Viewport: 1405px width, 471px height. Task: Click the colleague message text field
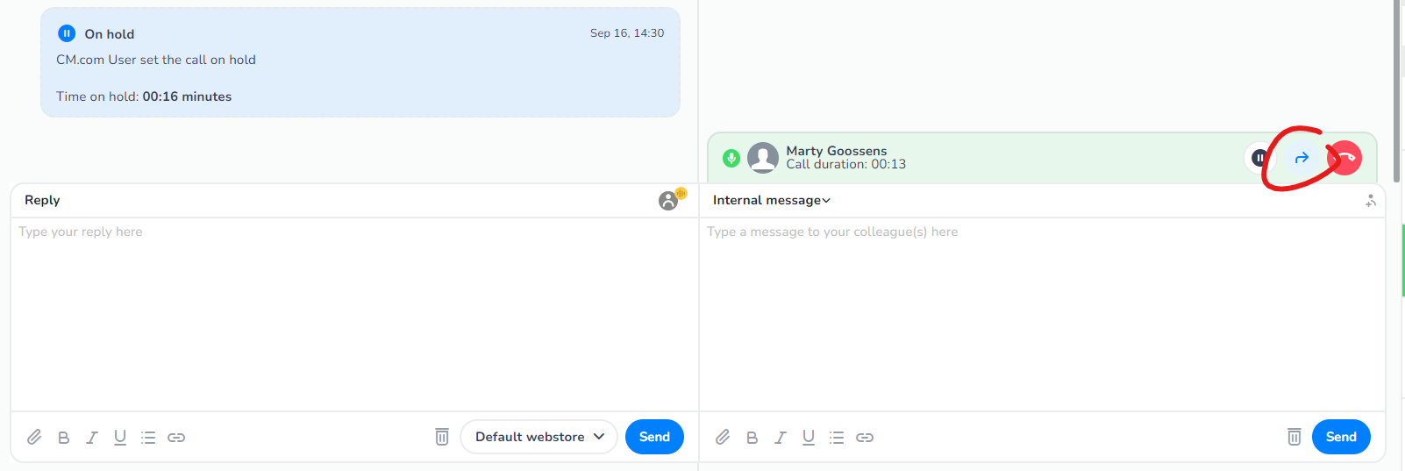point(1042,314)
